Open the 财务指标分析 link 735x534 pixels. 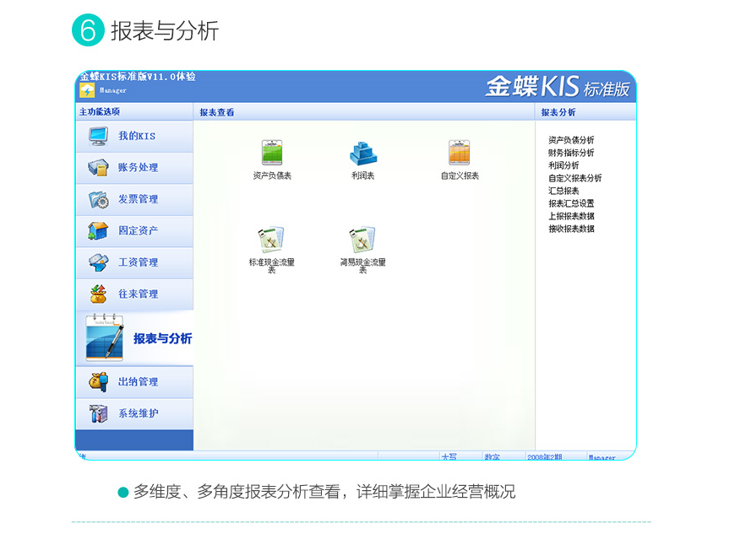(571, 153)
